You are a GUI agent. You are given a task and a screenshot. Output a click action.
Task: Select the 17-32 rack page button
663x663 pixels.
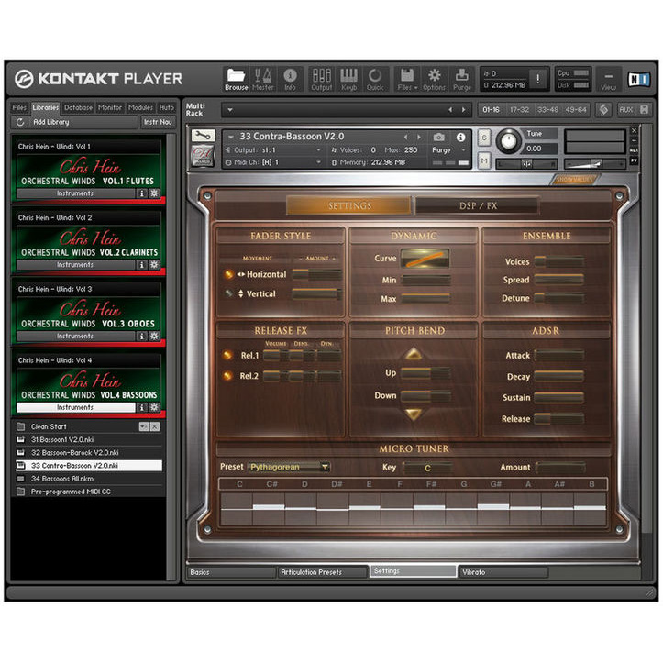click(519, 110)
